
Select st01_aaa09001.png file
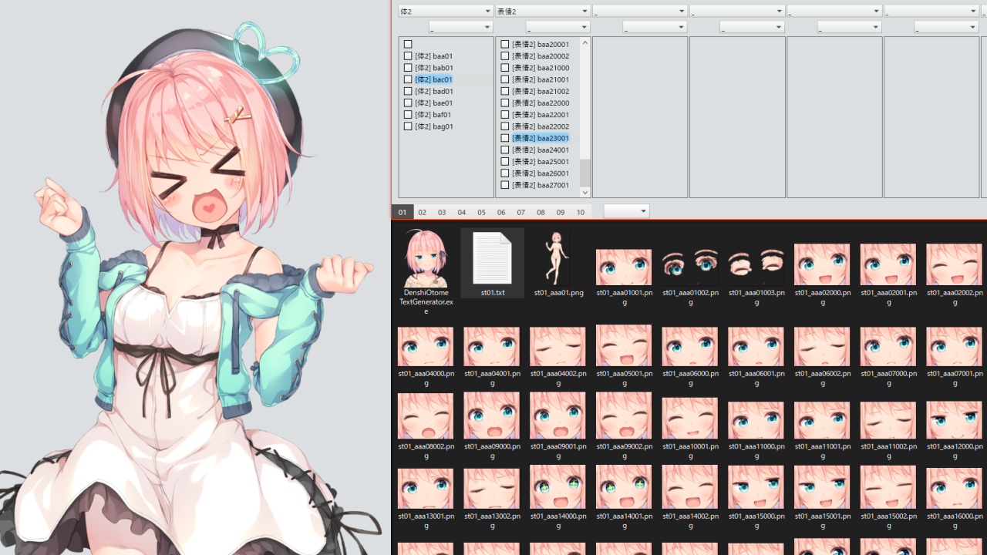[x=558, y=416]
